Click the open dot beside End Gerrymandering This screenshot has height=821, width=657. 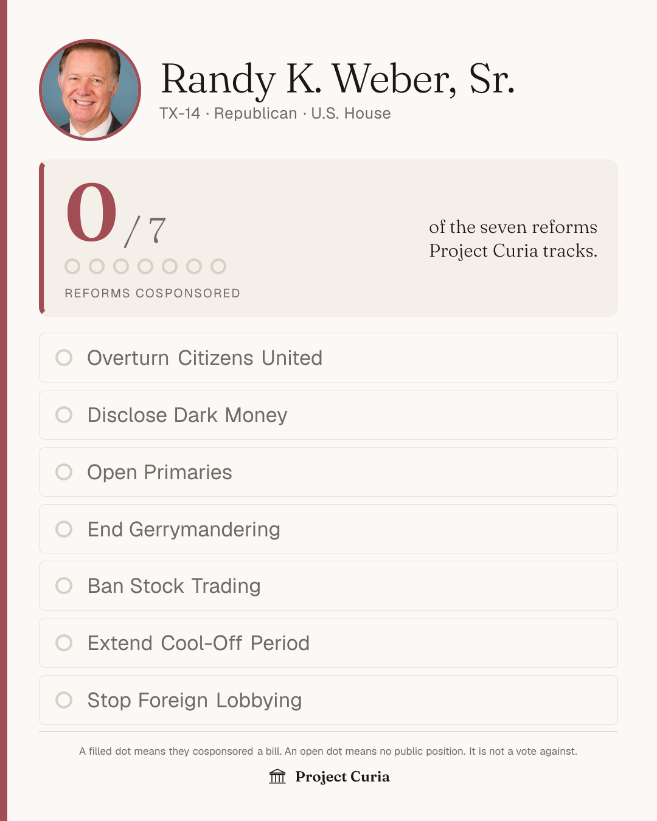pyautogui.click(x=64, y=529)
